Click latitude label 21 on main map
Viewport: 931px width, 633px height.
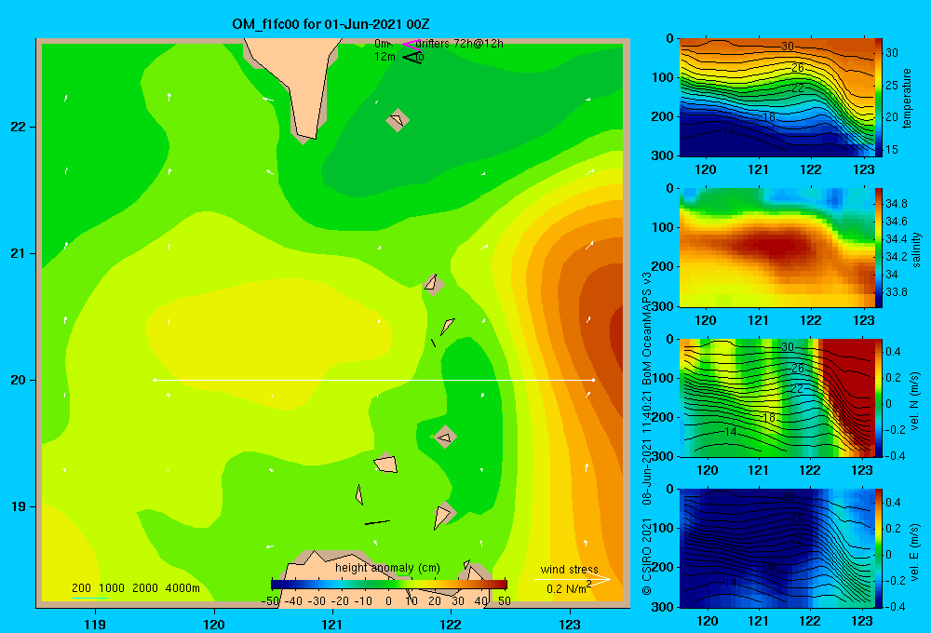point(18,253)
